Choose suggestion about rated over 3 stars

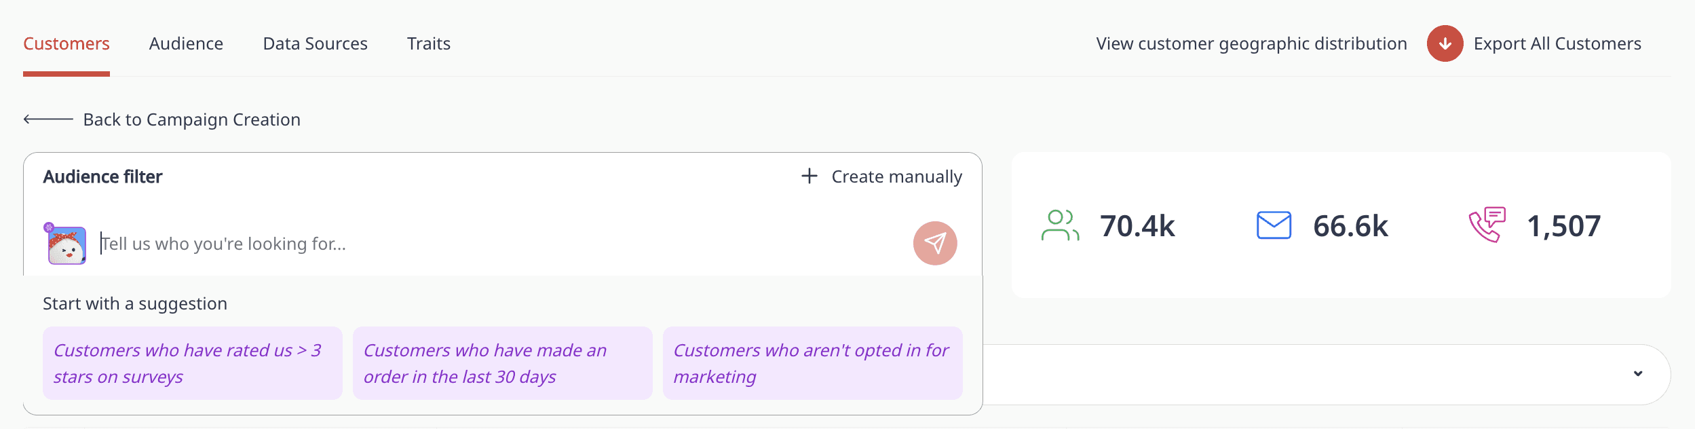point(192,363)
